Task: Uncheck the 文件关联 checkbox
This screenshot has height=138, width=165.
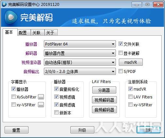Action: [x=120, y=44]
